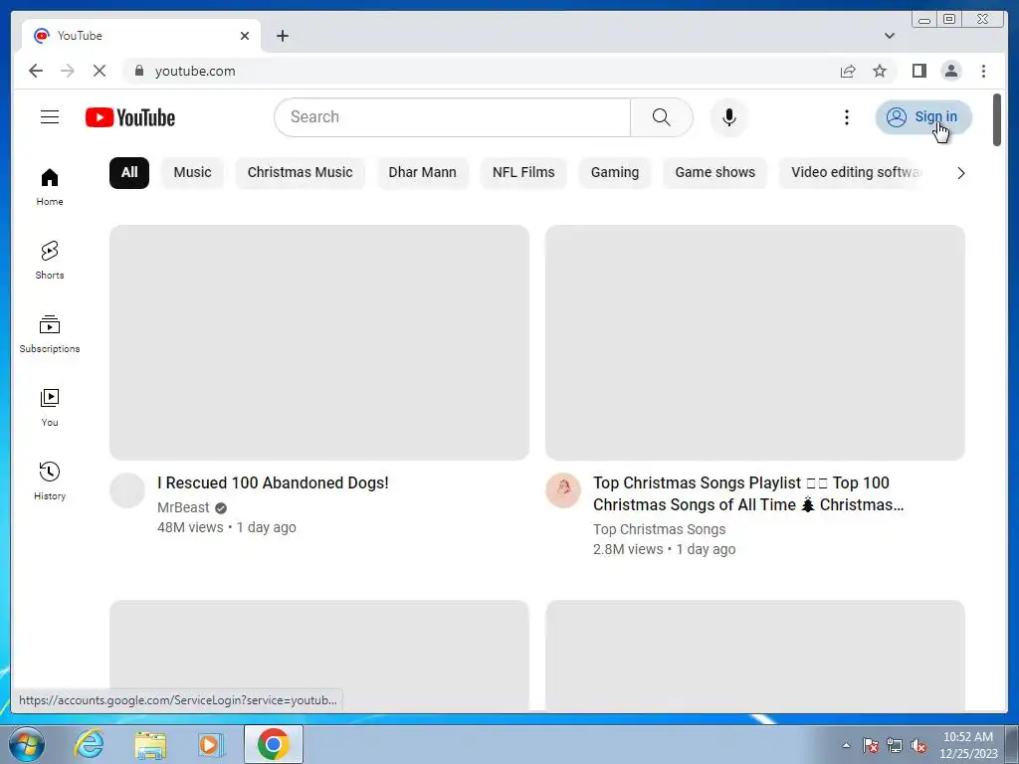Bookmark this page with star icon
The image size is (1019, 764).
coord(880,71)
